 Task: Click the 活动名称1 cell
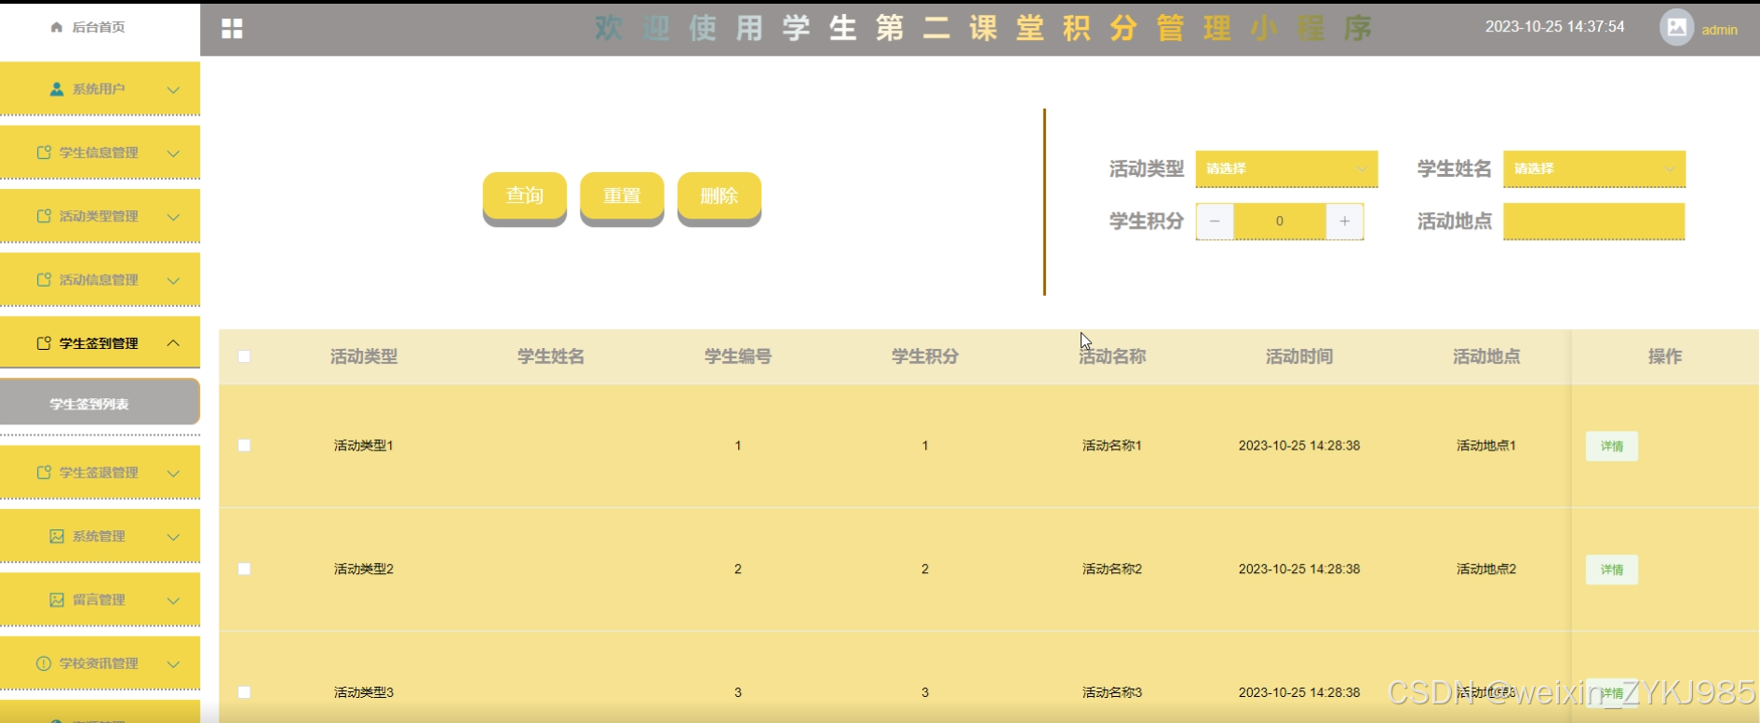click(x=1112, y=446)
